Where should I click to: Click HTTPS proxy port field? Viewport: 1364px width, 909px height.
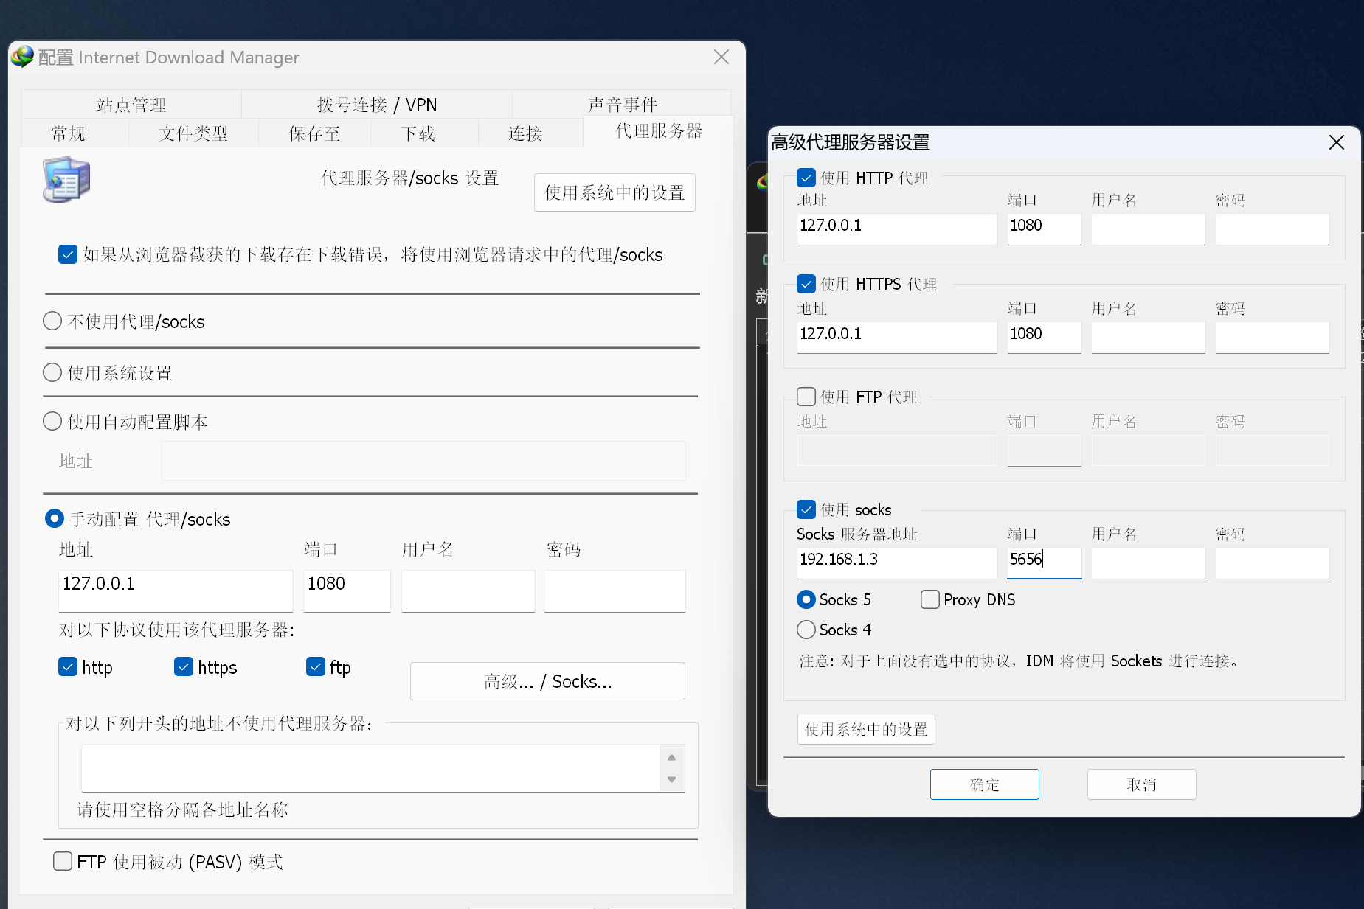(x=1045, y=337)
